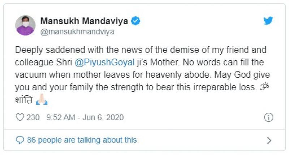Open the 9:52 AM - Jun 6, 2020 timestamp
Viewport: 289px width, 155px height.
tap(85, 117)
